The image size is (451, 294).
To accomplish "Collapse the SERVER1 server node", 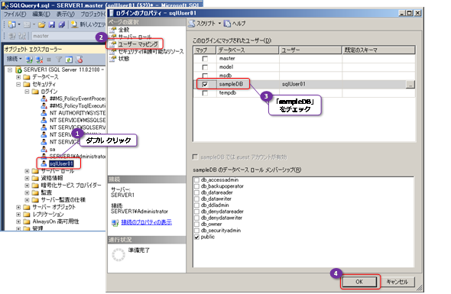I will 10,69.
